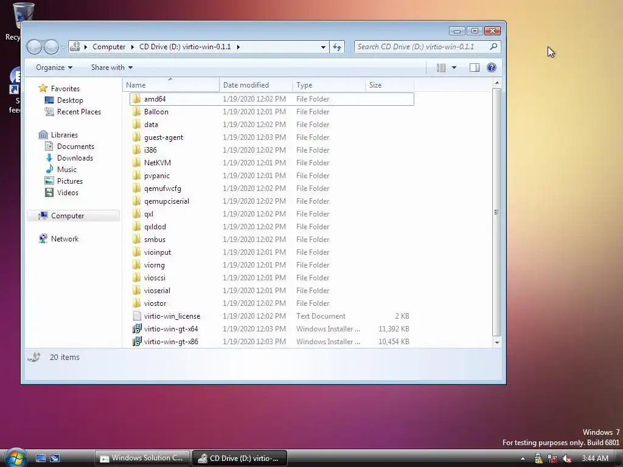Click the drive icon in address bar
The image size is (623, 467).
click(x=75, y=47)
